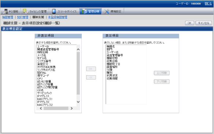Image resolution: width=214 pixels, height=134 pixels.
Task: Select the 管理台帳 ledger icon
Action: (84, 11)
